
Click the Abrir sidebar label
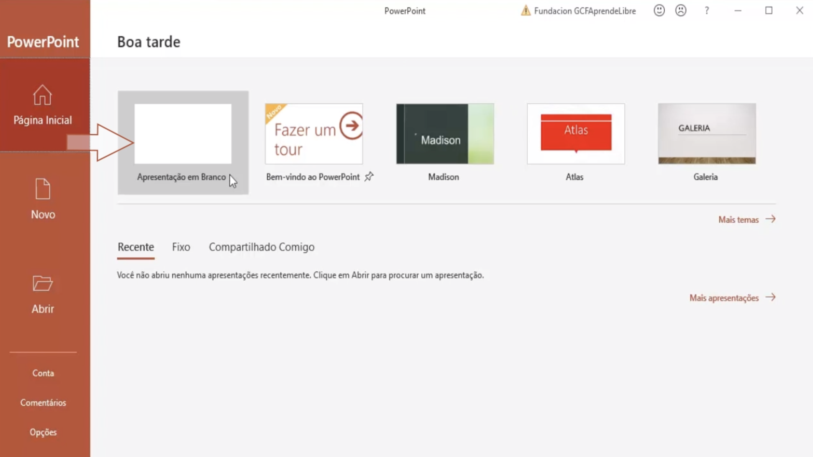43,309
